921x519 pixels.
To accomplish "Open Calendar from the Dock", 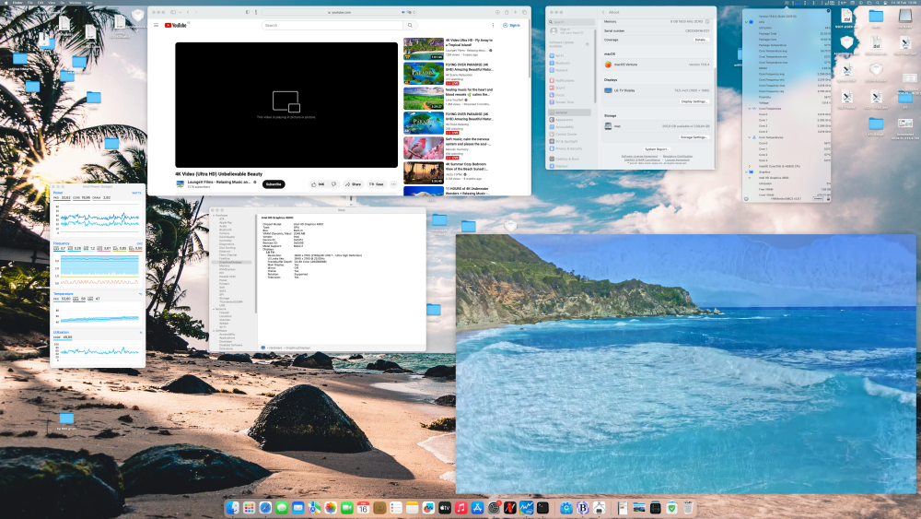I will (x=363, y=508).
